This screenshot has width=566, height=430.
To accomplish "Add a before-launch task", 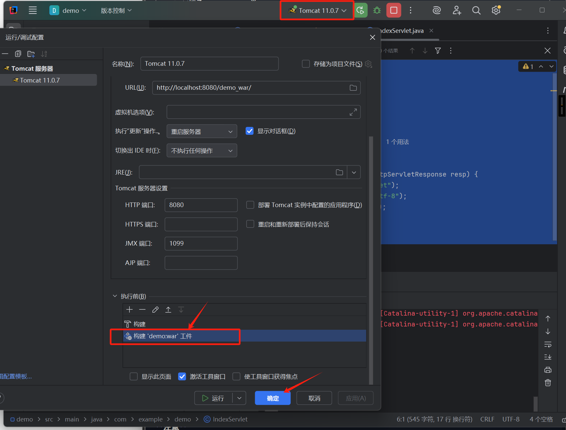I will pos(129,309).
